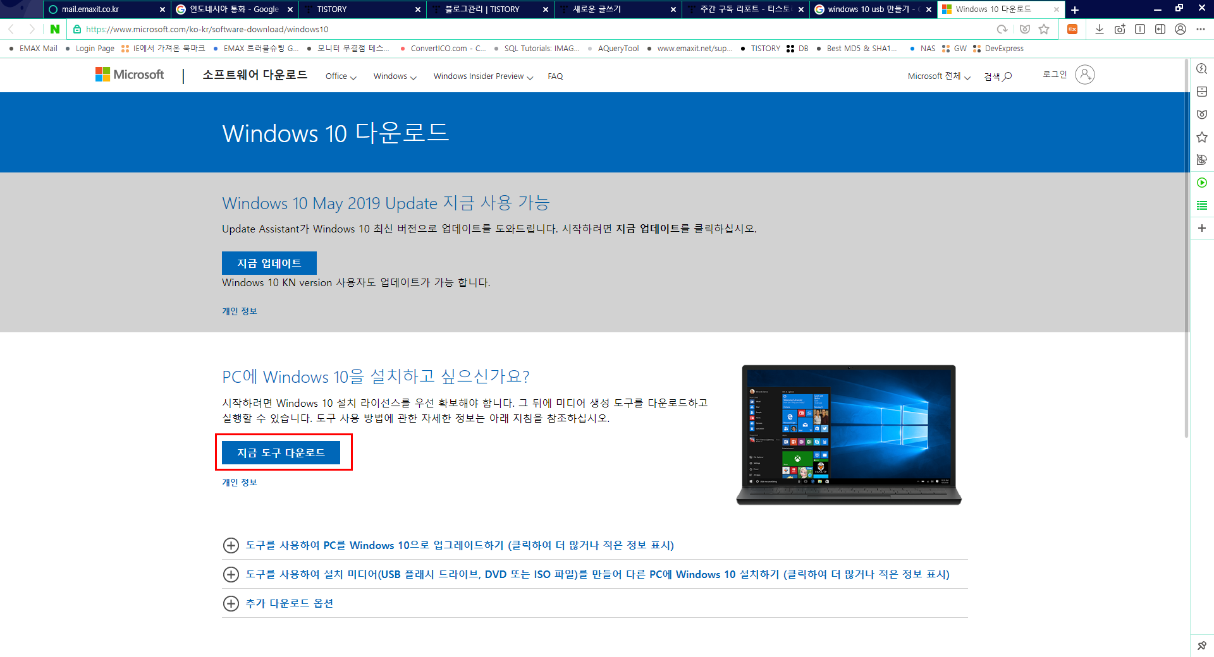Open the ConvertICO.com bookmark
This screenshot has width=1214, height=657.
tap(443, 49)
